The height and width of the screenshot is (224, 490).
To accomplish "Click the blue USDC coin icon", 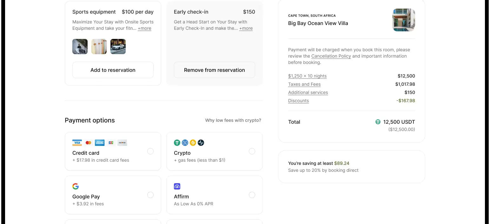I will coord(185,143).
